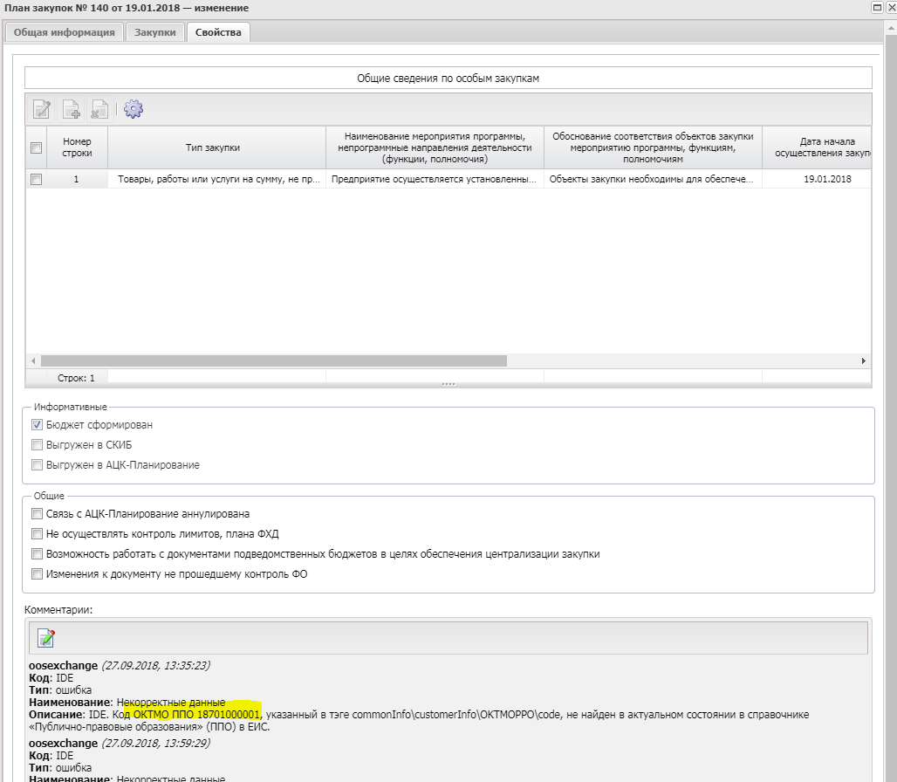Open table settings gear icon
The width and height of the screenshot is (897, 782).
point(134,109)
